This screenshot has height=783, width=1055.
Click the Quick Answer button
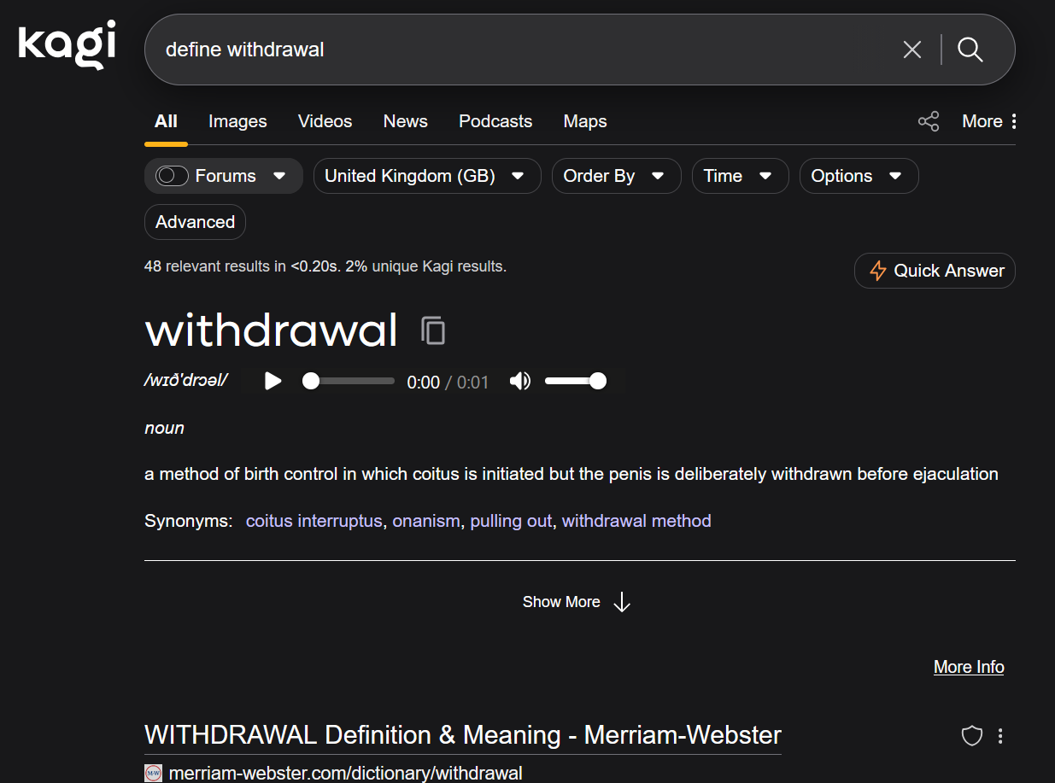935,271
